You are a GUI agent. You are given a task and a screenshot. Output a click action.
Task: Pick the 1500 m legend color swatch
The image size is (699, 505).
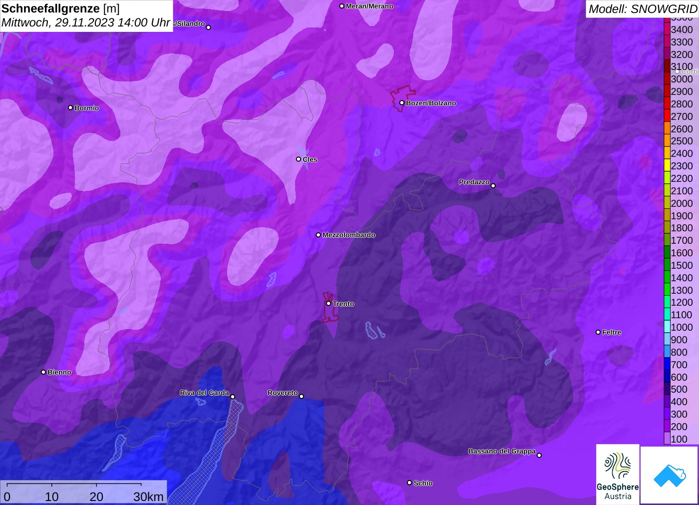667,265
